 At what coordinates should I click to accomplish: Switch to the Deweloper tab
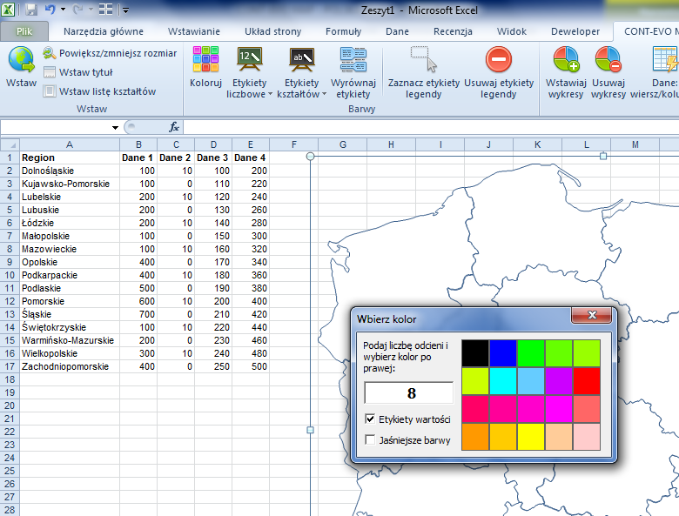coord(575,31)
